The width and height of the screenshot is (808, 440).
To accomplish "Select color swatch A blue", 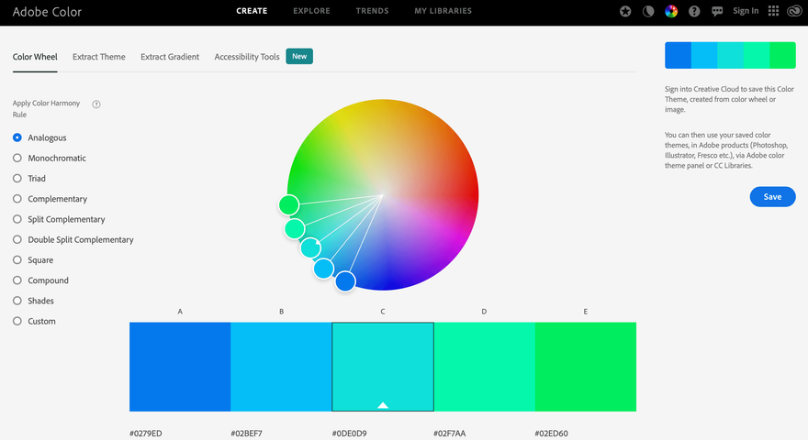I will click(180, 367).
